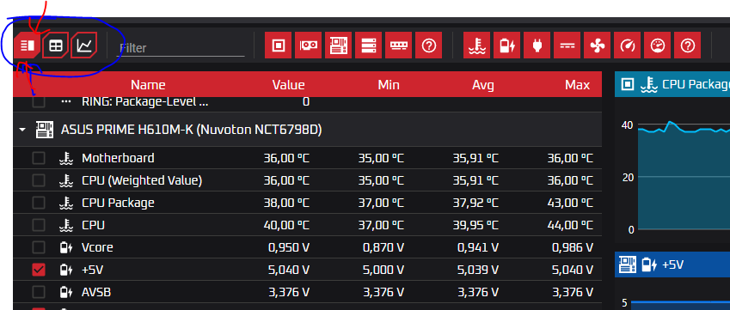Focus the Filter text field
This screenshot has width=730, height=310.
(180, 48)
